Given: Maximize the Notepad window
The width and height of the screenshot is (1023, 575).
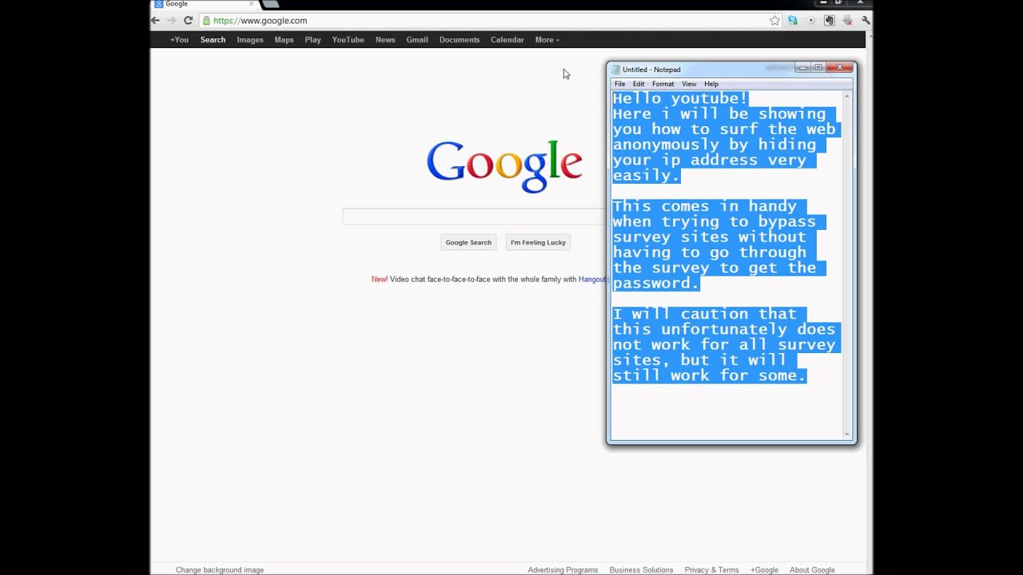Looking at the screenshot, I should 818,68.
